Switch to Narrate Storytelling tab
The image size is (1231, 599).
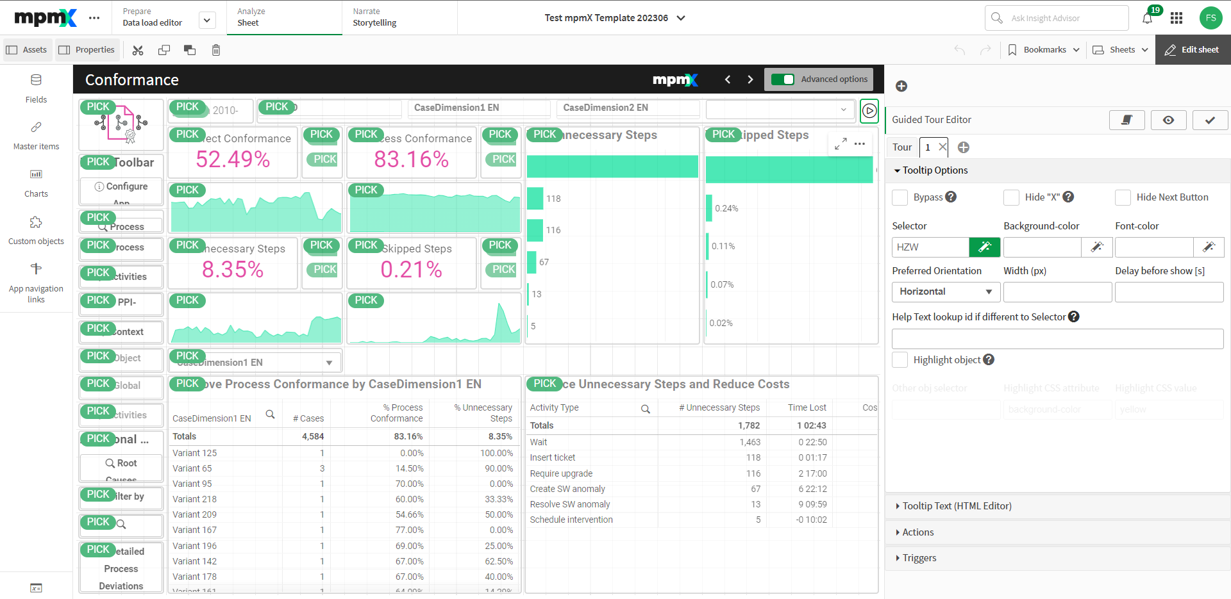pos(399,17)
